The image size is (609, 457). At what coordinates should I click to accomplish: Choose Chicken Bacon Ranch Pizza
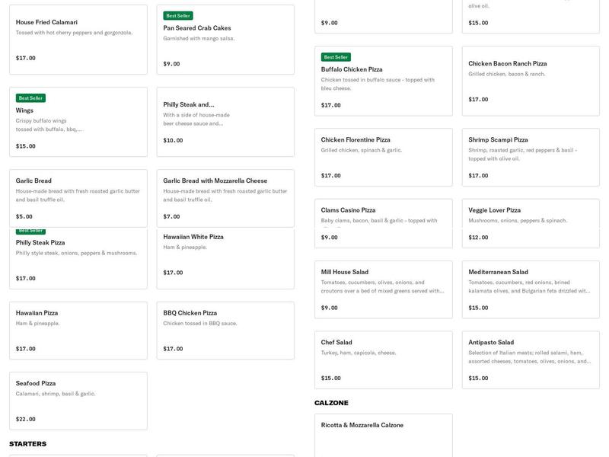[531, 81]
